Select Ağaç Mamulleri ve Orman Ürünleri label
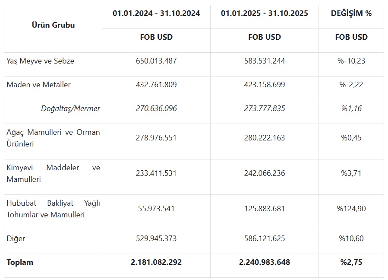This screenshot has height=280, width=388. click(53, 138)
